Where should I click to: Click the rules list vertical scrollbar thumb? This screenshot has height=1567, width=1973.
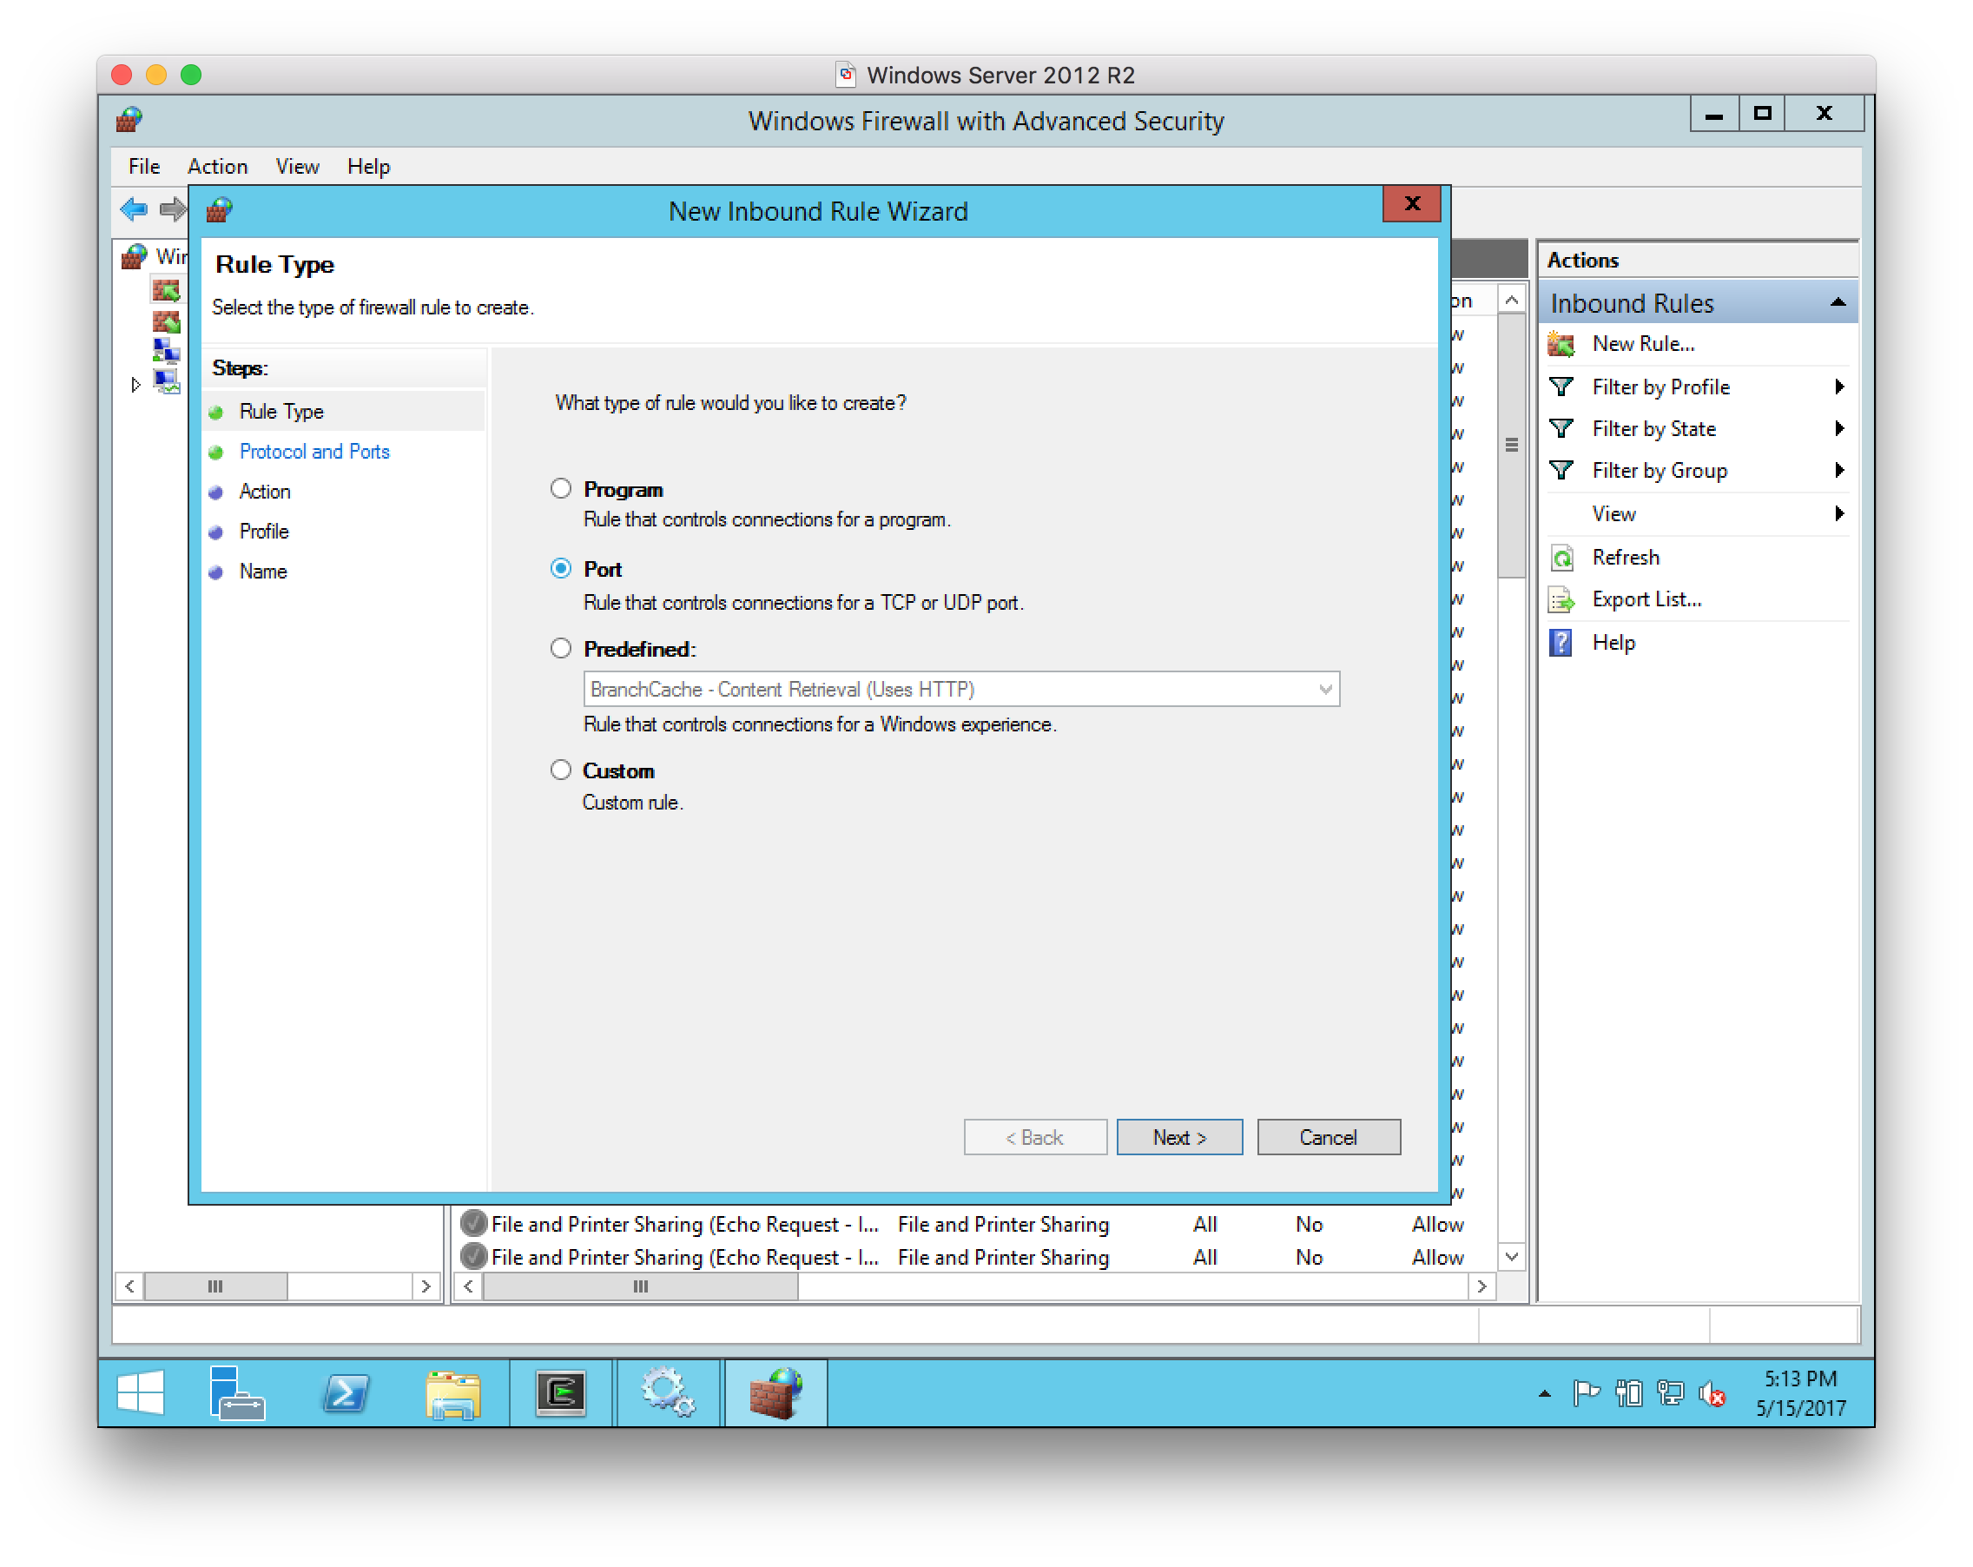[x=1512, y=446]
